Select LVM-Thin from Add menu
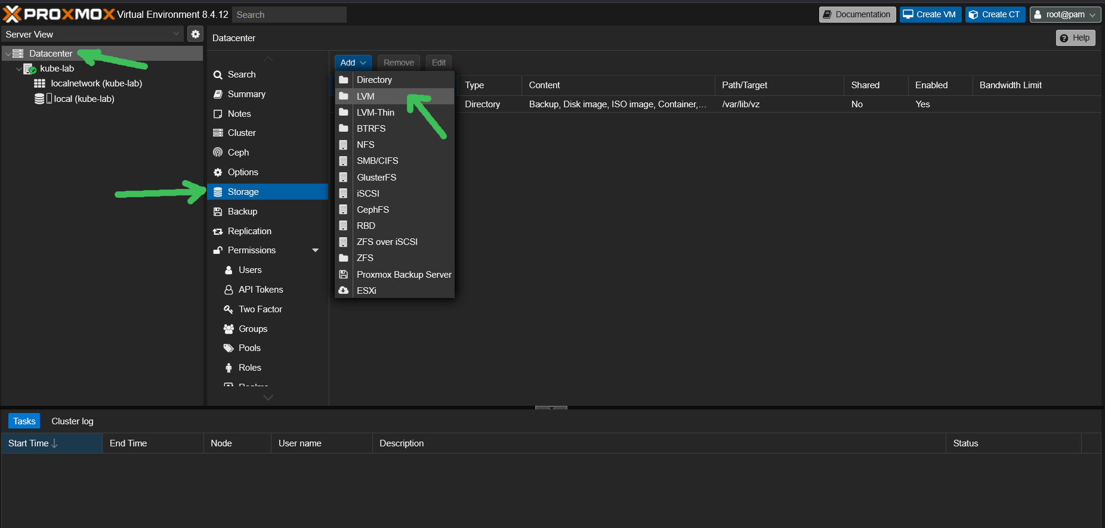The width and height of the screenshot is (1105, 528). 375,113
